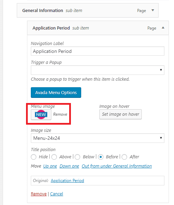Open the Image size dropdown

click(x=97, y=138)
